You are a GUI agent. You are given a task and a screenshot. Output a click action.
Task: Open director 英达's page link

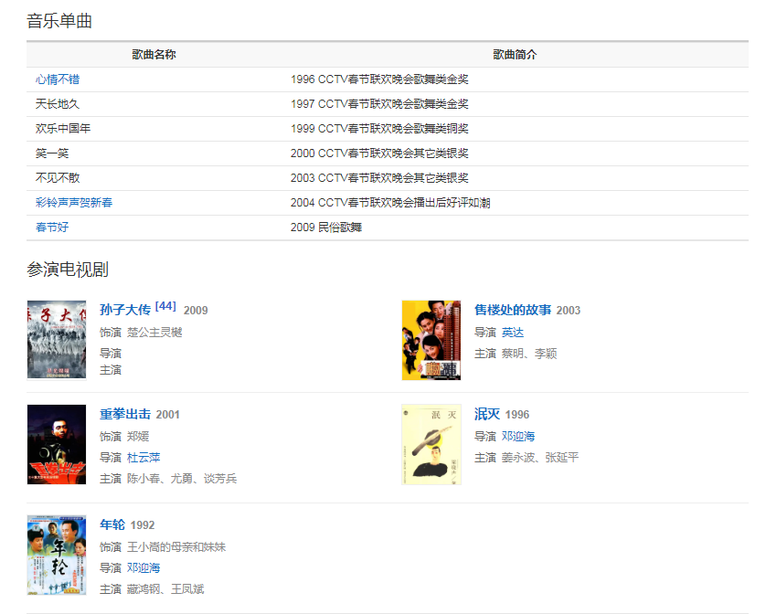(x=513, y=333)
